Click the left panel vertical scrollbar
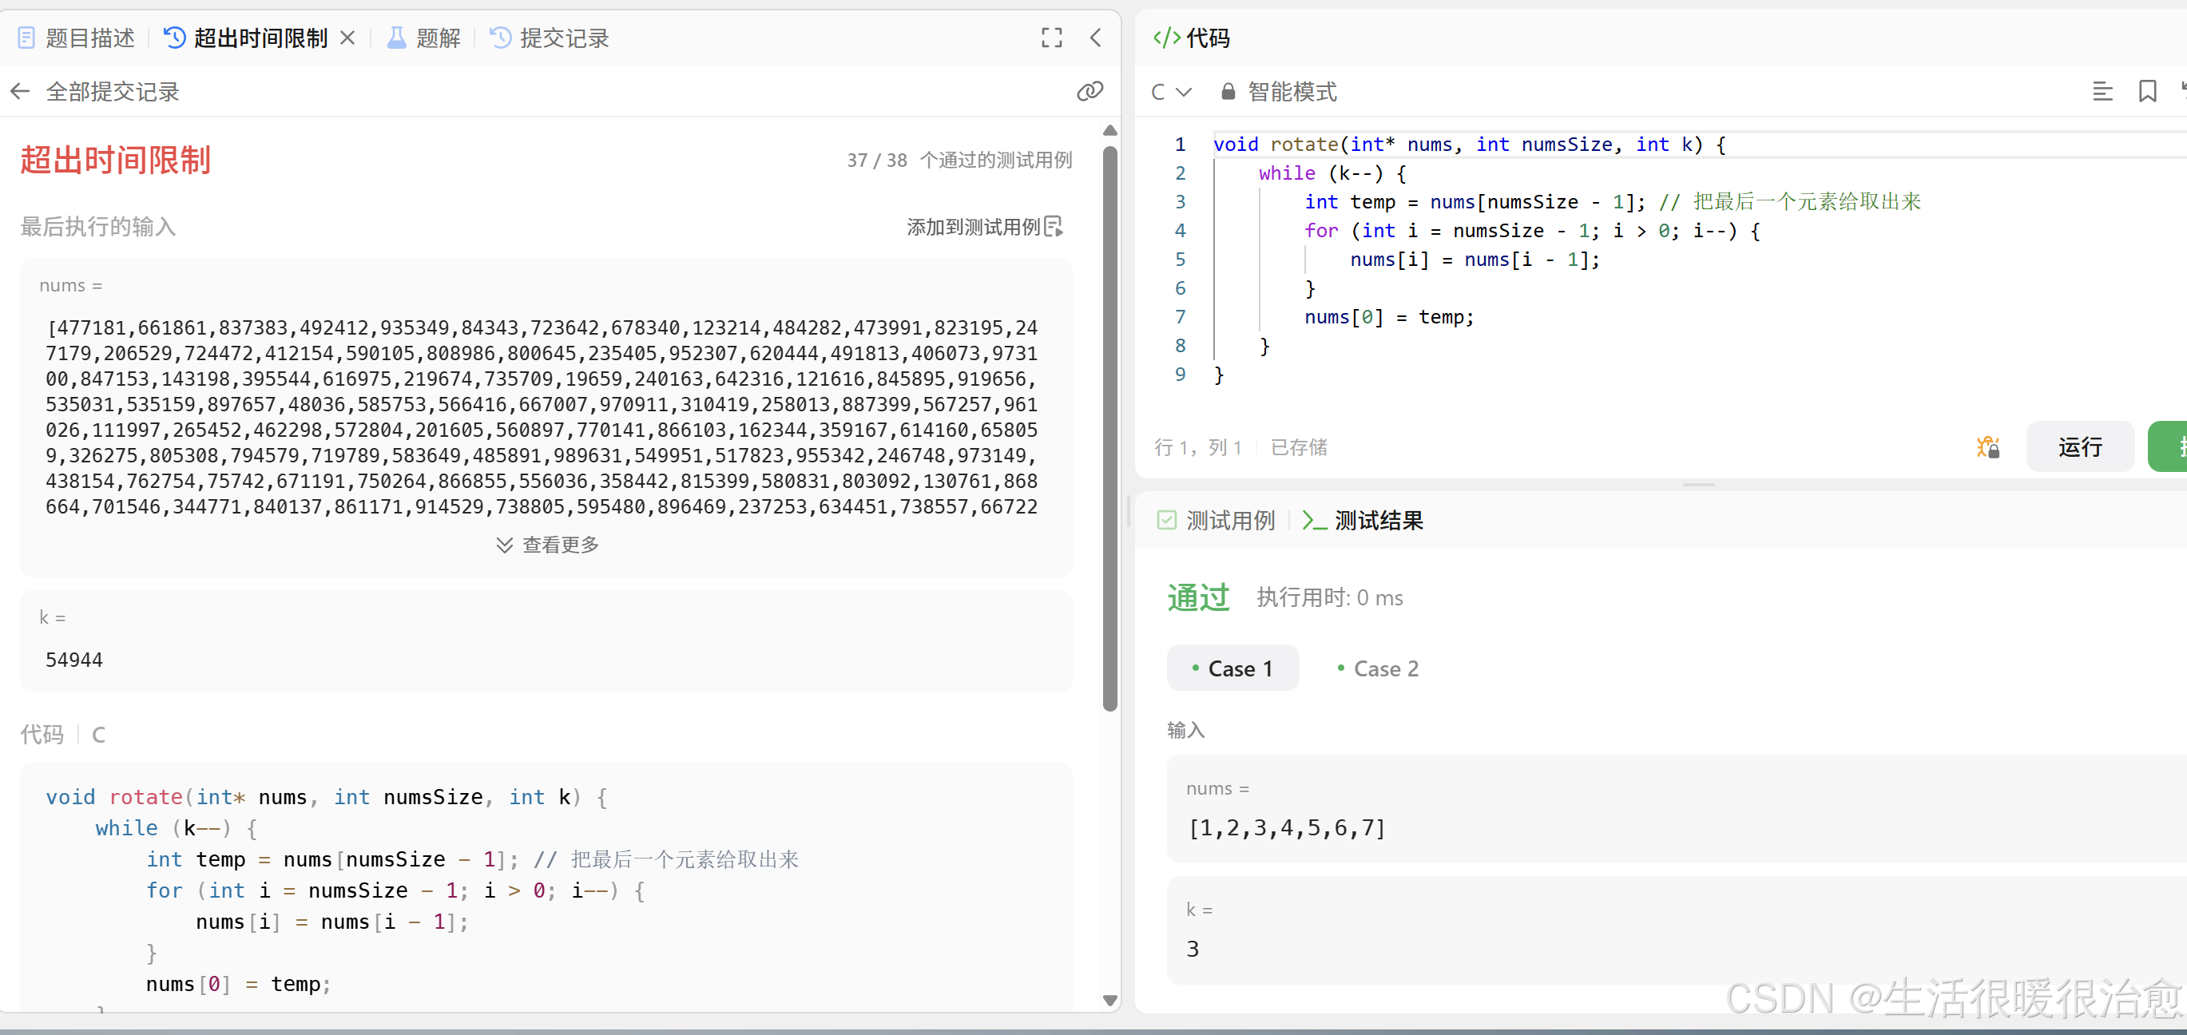2187x1035 pixels. [x=1109, y=425]
